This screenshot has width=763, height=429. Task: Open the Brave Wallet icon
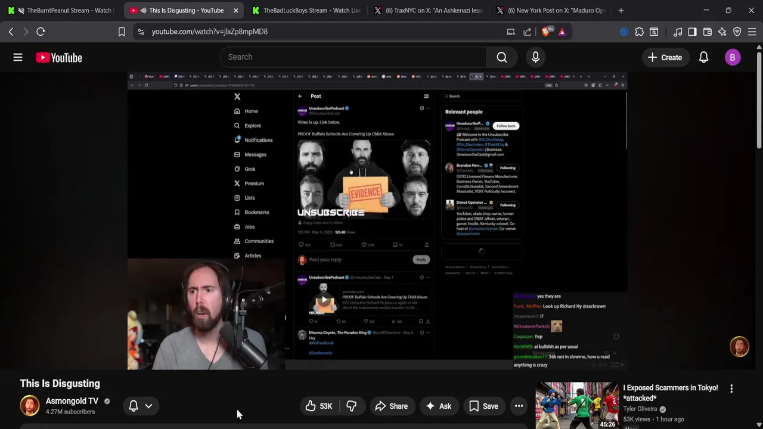(x=708, y=32)
